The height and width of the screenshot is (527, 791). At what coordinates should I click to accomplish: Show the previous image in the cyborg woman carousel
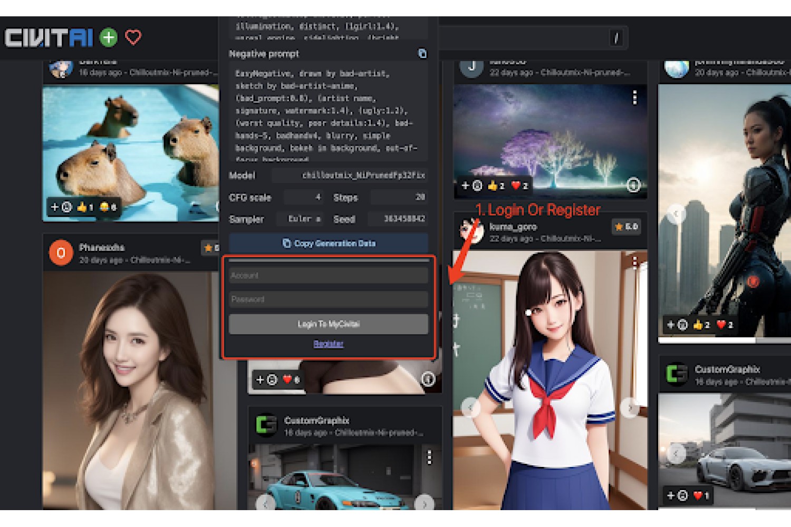pyautogui.click(x=676, y=213)
